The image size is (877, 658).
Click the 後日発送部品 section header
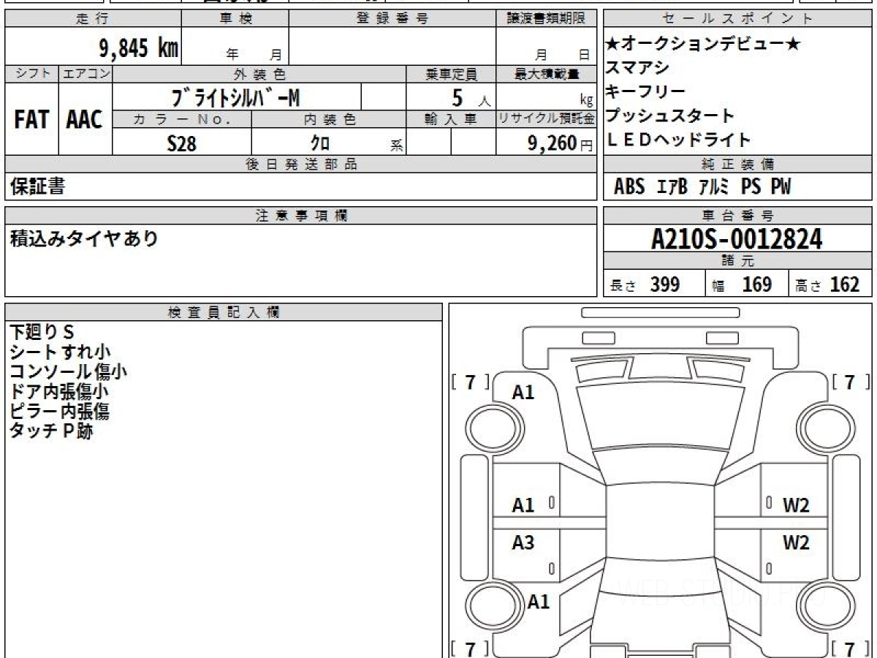click(x=300, y=164)
